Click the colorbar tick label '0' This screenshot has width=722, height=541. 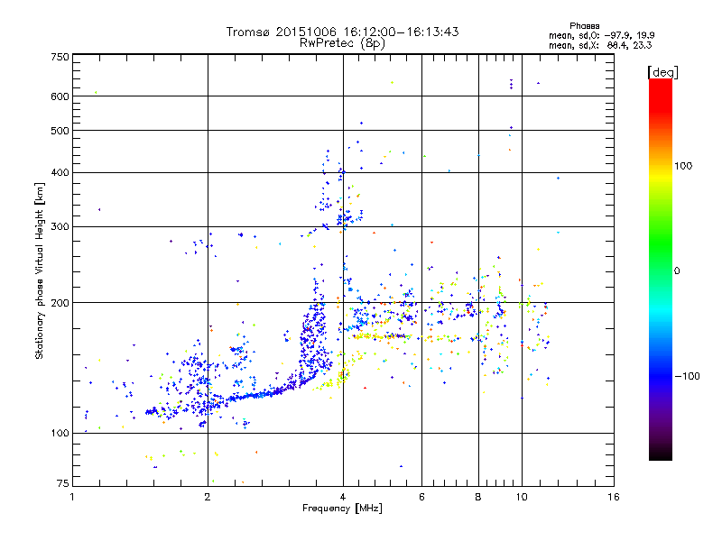pyautogui.click(x=677, y=271)
